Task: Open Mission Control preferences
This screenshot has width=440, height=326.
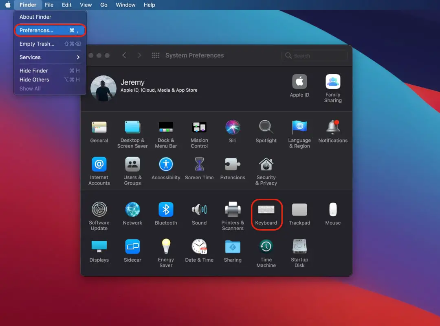Action: 199,134
